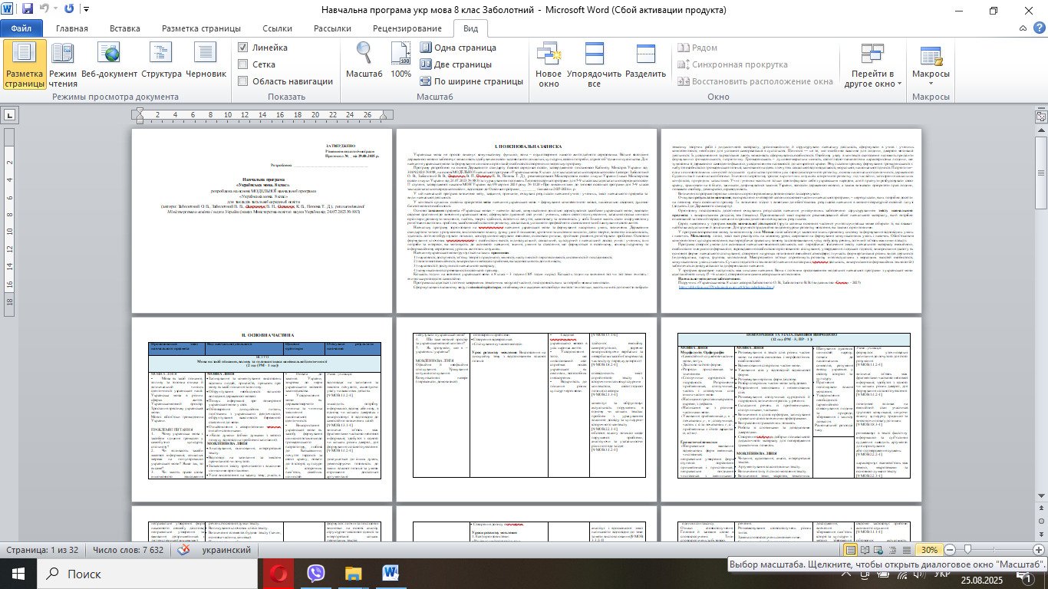
Task: Open the Масштаб zoom dialog icon
Action: (364, 61)
